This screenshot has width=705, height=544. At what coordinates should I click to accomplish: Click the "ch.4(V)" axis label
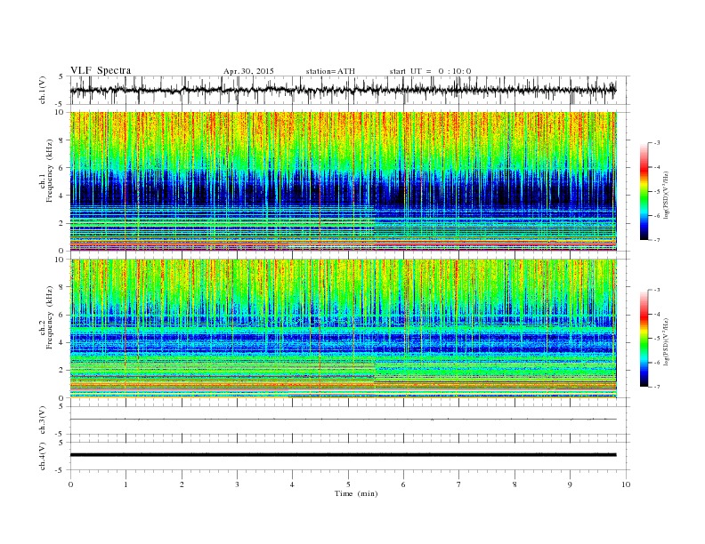tap(43, 456)
